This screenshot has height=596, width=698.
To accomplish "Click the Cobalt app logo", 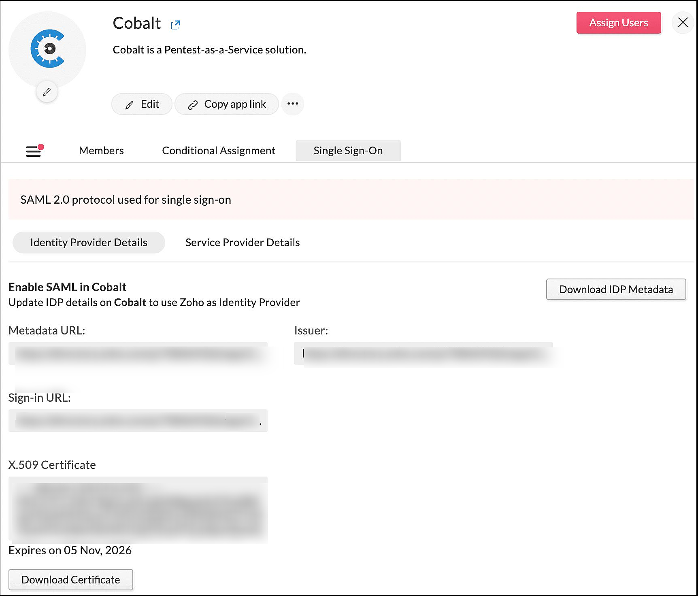I will pos(47,49).
